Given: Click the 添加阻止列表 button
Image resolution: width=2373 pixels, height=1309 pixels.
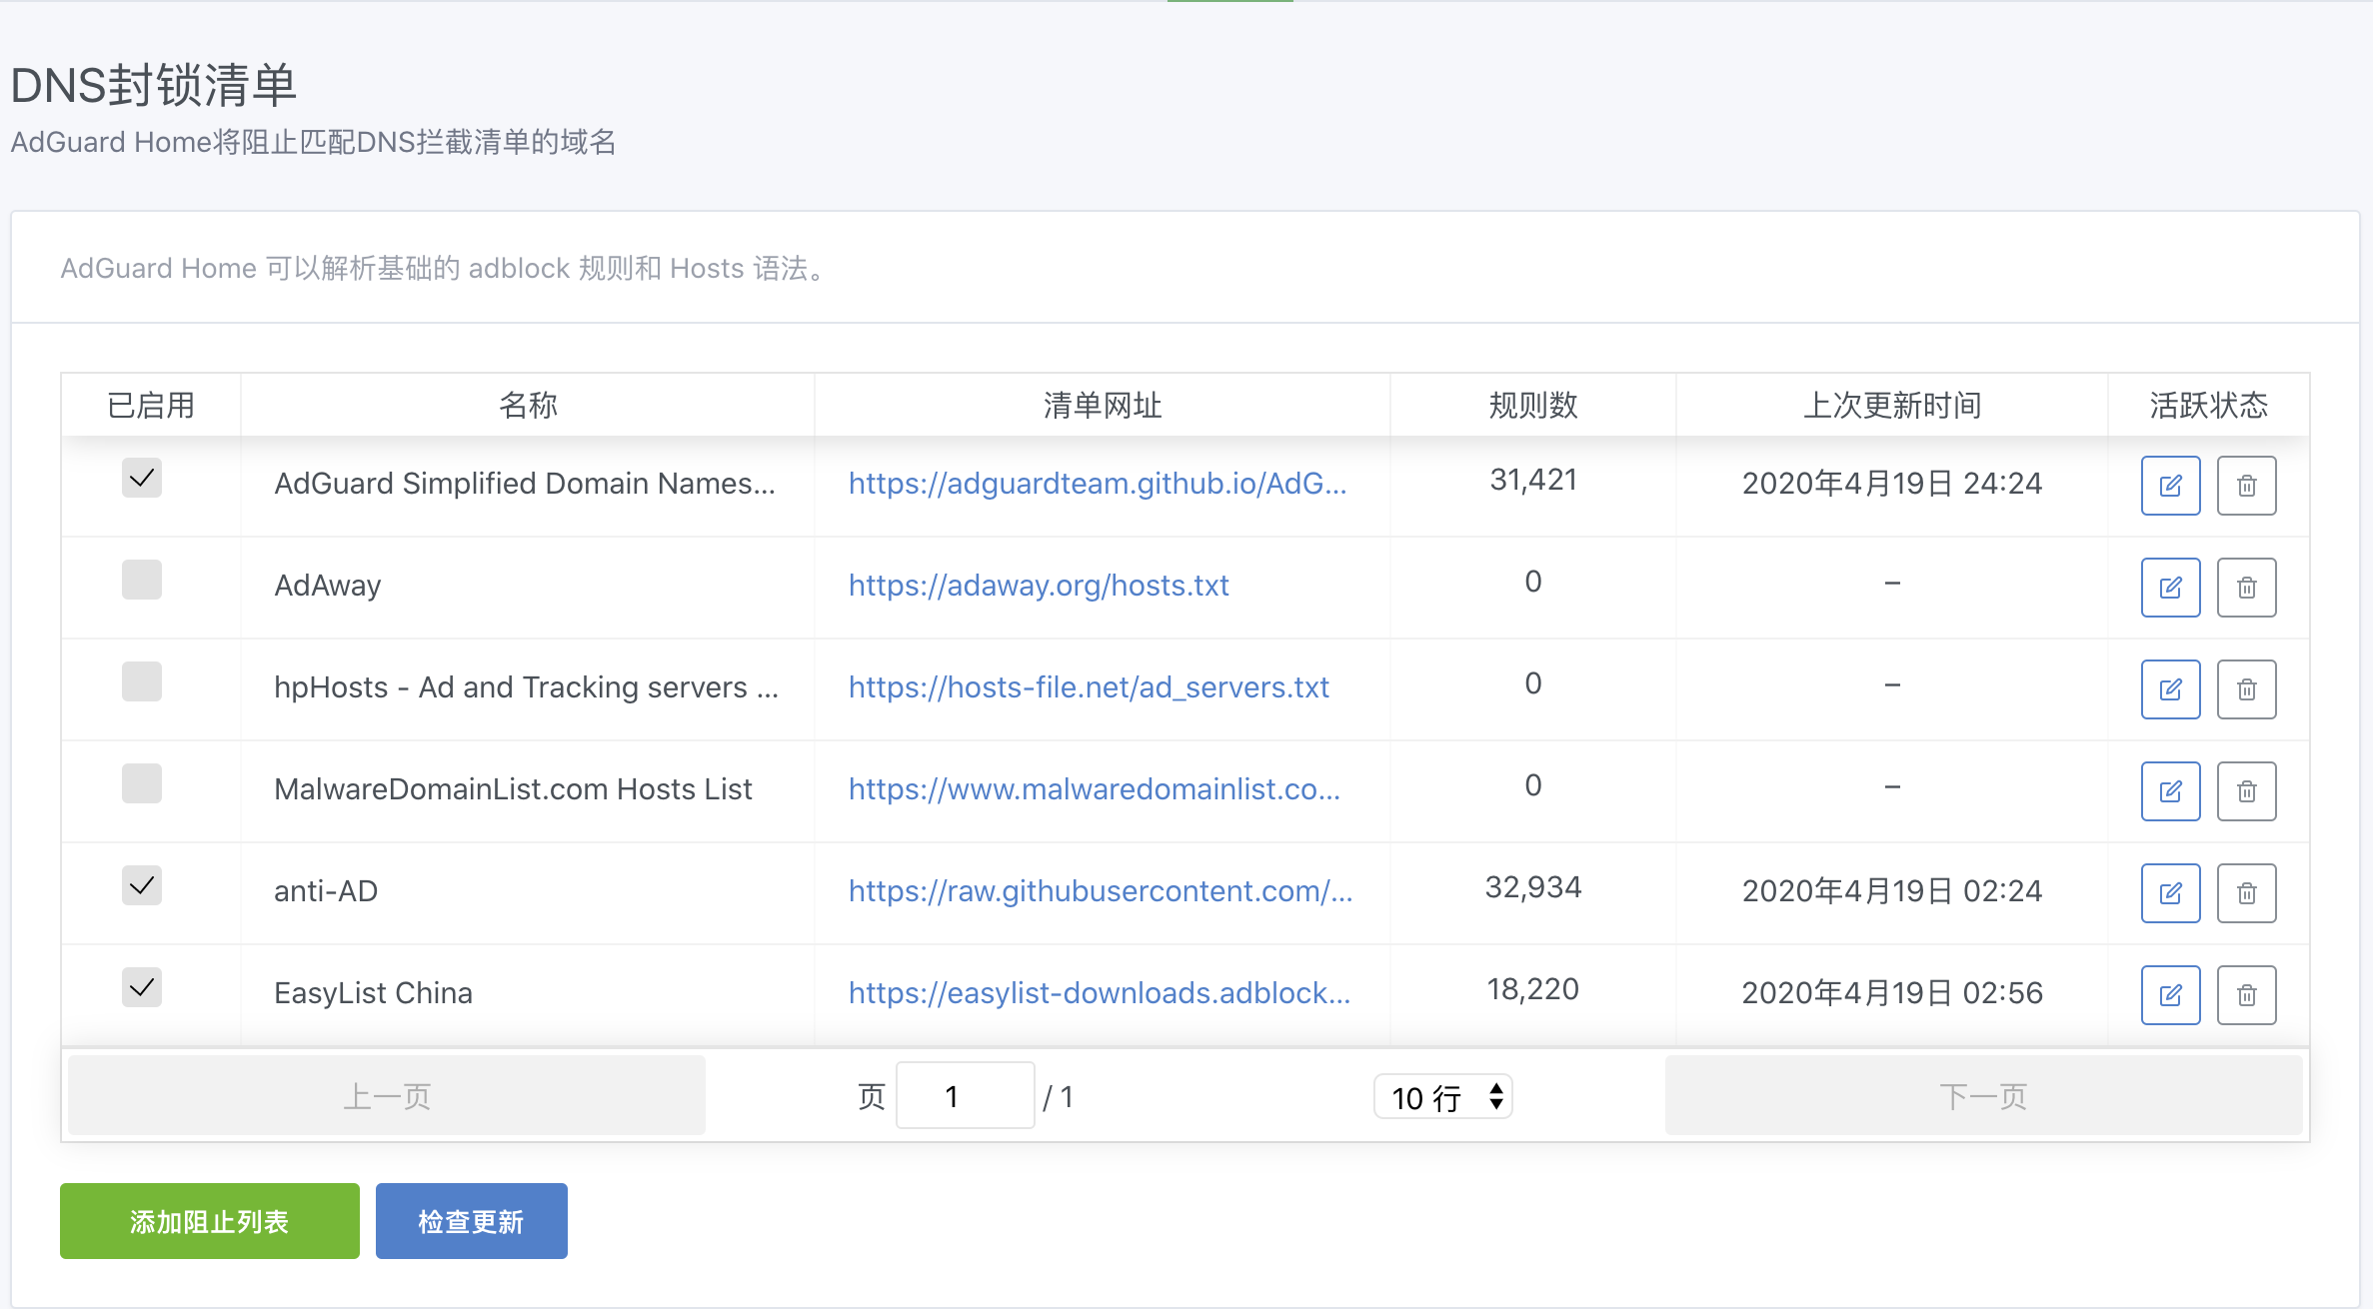Looking at the screenshot, I should [210, 1221].
